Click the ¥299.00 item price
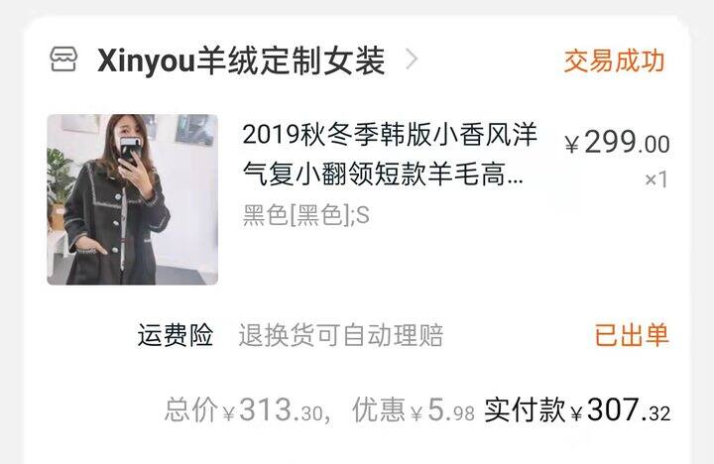The image size is (714, 464). [x=617, y=143]
